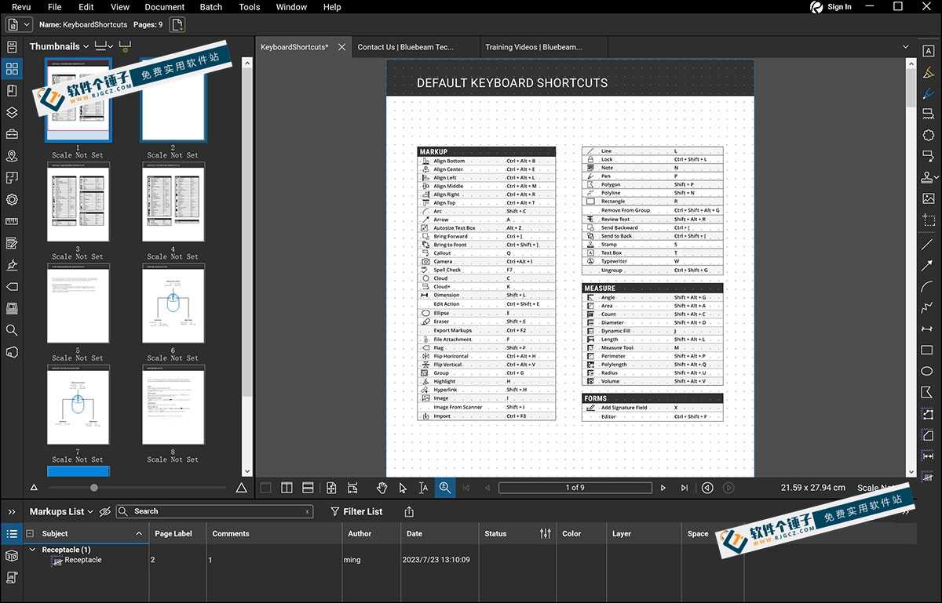Open the Signatures pen icon in sidebar
Viewport: 942px width, 603px height.
12,265
